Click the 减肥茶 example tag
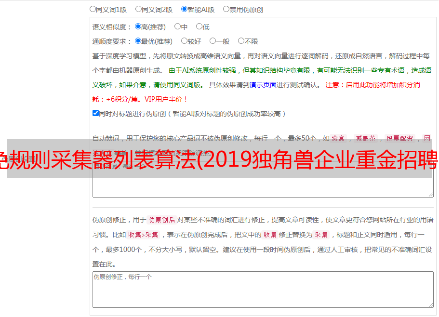The image size is (439, 317). (366, 138)
